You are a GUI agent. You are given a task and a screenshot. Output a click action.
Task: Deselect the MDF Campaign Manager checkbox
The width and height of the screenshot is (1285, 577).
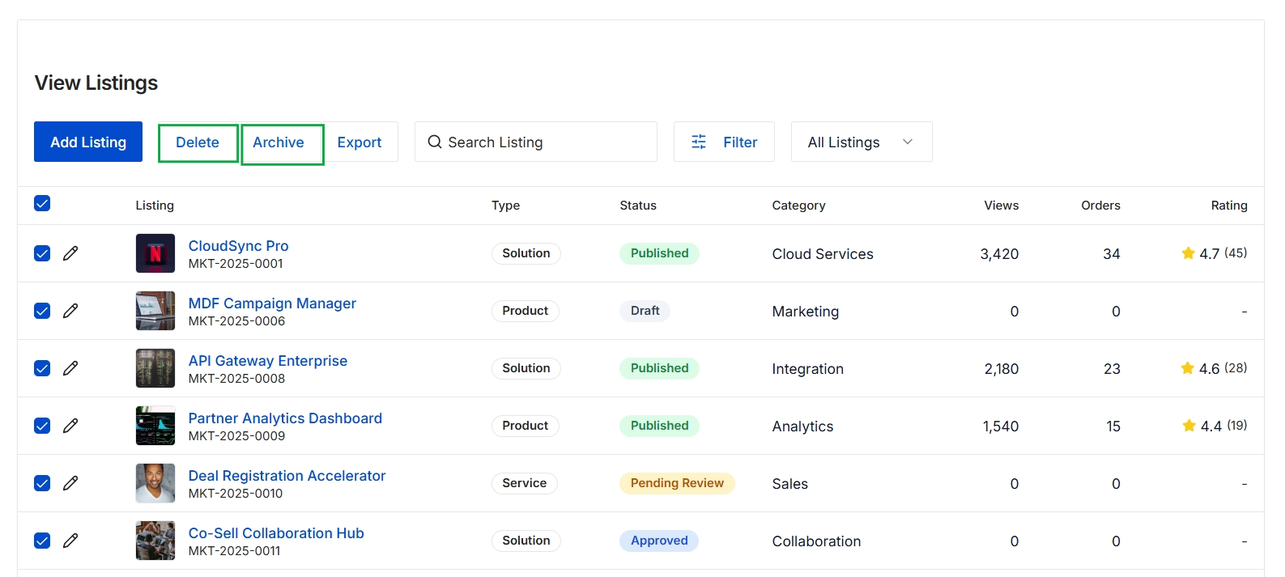(x=42, y=311)
